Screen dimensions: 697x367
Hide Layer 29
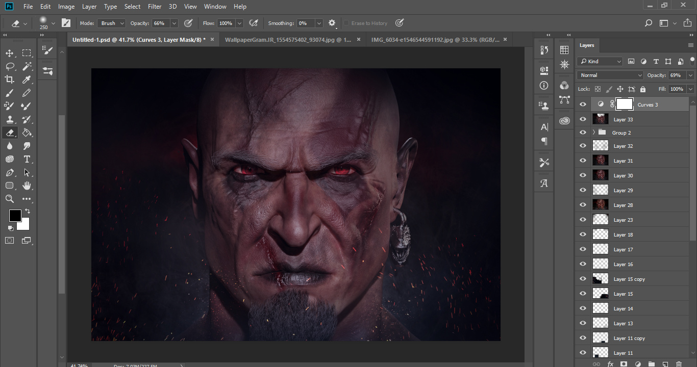click(583, 190)
